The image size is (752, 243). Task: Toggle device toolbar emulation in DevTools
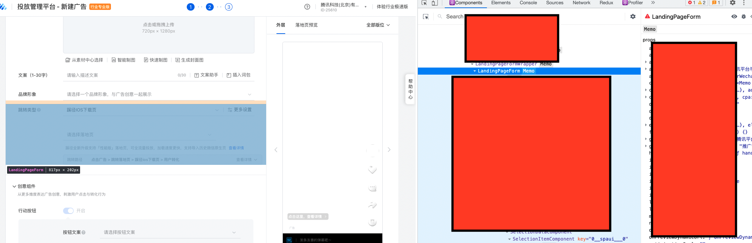click(434, 3)
